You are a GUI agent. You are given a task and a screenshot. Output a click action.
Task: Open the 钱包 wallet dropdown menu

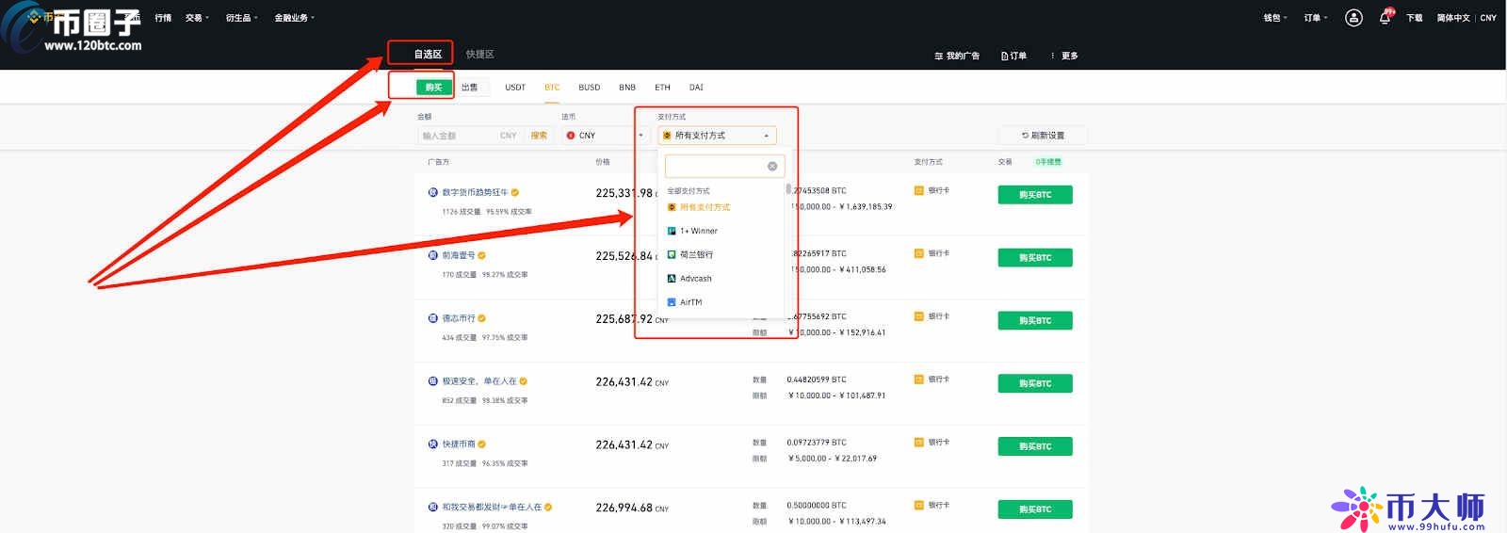pos(1275,18)
